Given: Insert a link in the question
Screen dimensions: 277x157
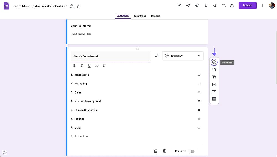Looking at the screenshot, I should (x=96, y=66).
